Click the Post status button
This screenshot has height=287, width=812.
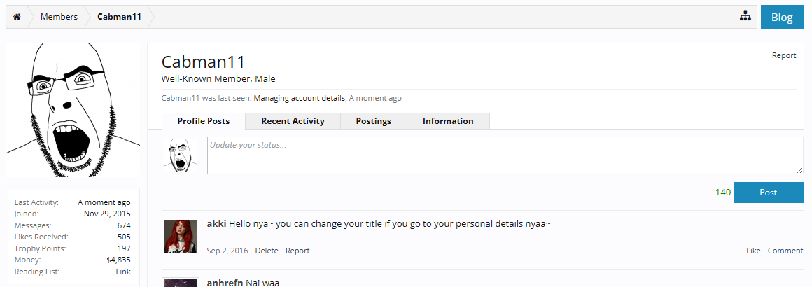pos(768,192)
